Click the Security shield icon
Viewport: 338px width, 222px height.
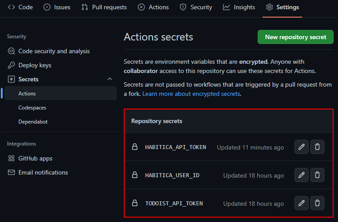pyautogui.click(x=183, y=7)
